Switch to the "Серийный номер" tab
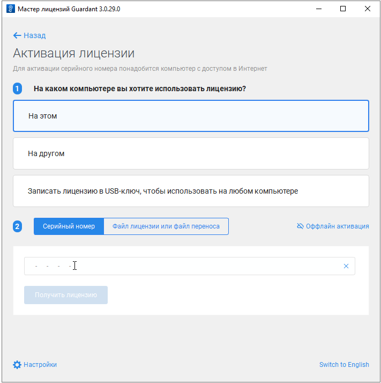This screenshot has height=383, width=381. click(x=69, y=226)
